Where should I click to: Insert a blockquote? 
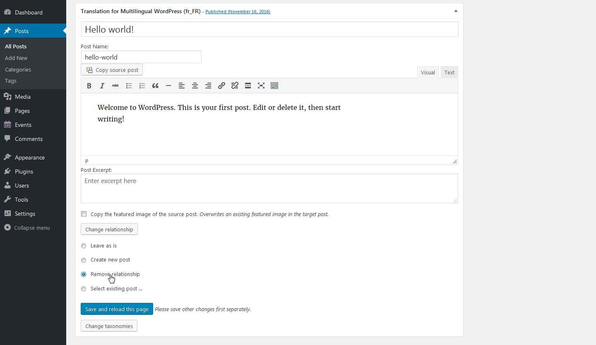155,86
